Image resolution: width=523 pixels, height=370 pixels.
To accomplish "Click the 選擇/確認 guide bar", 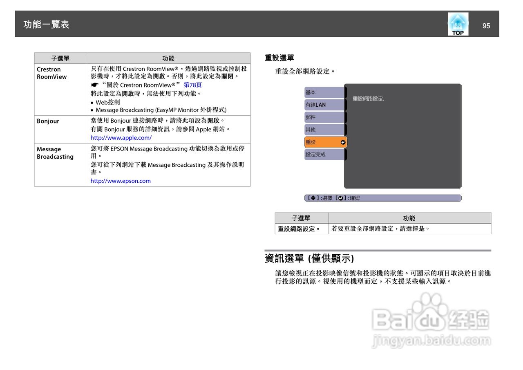I will (x=383, y=198).
